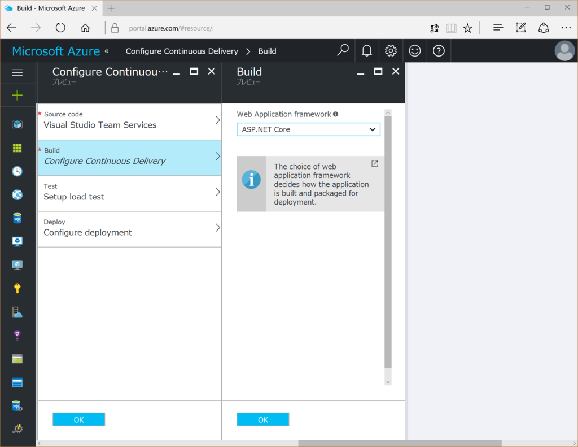The width and height of the screenshot is (578, 447).
Task: Click the browser home button
Action: 85,28
